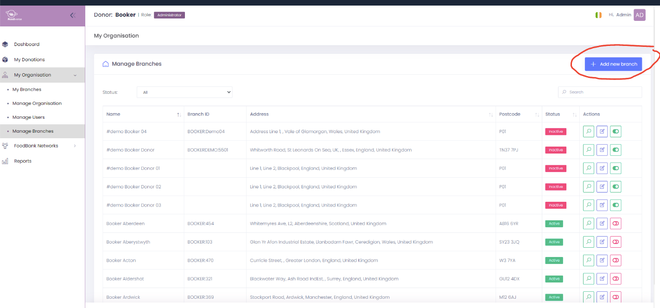Viewport: 660px width, 308px height.
Task: Edit the #demo Booker 04 branch
Action: click(x=602, y=131)
